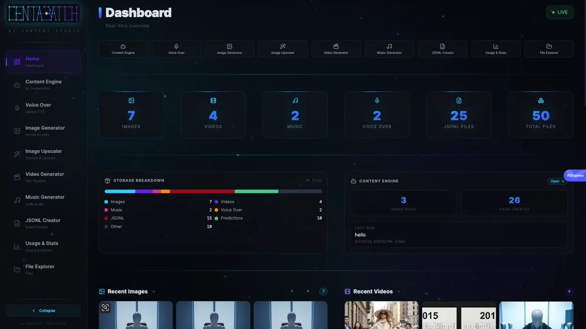This screenshot has width=586, height=329.
Task: Click the Voice Over legend row
Action: (268, 210)
